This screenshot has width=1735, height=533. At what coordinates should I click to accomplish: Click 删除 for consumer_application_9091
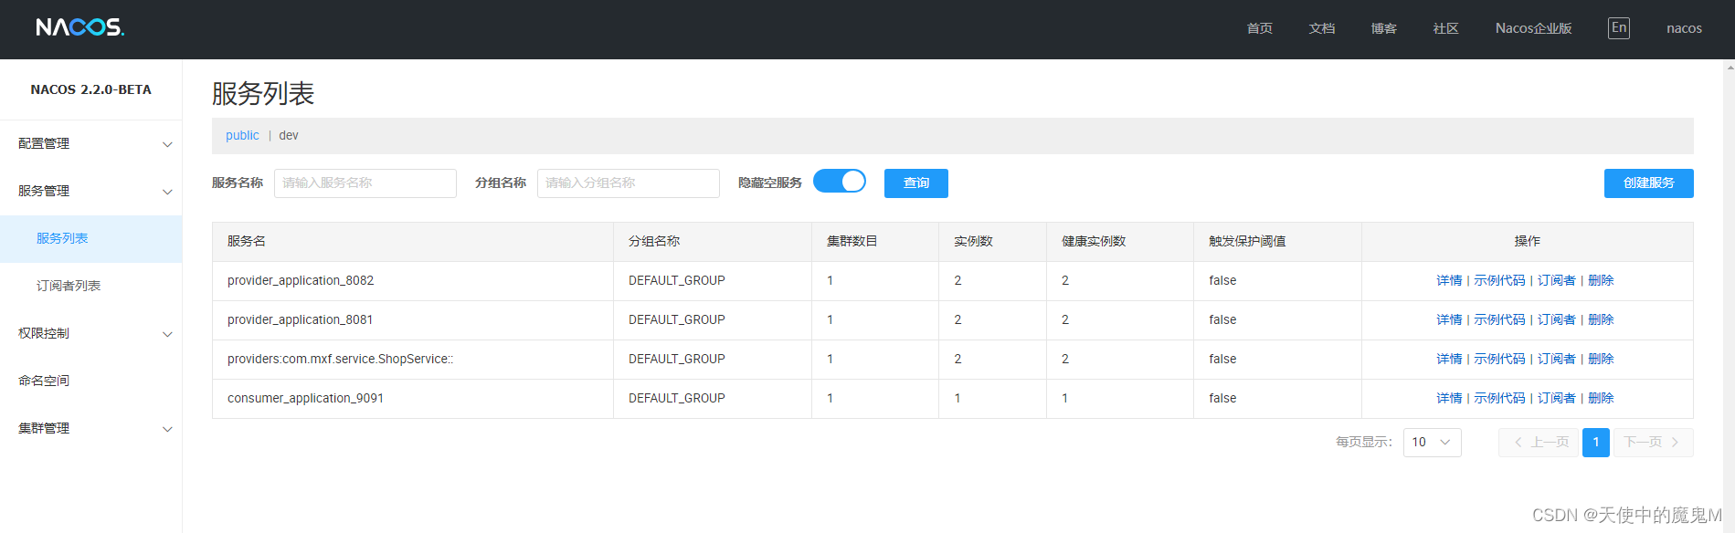1601,398
